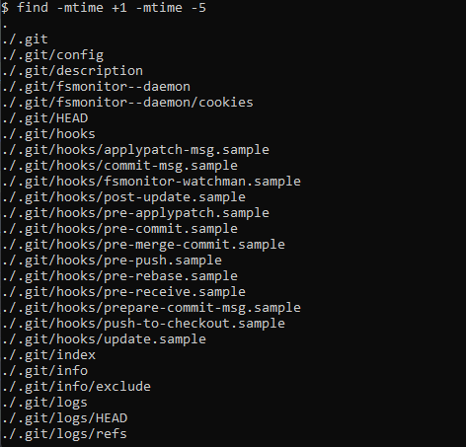Click the ./.git/index output line

48,355
